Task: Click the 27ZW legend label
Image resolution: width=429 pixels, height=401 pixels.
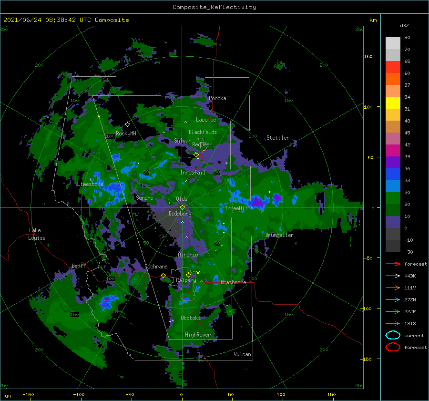Action: (410, 300)
